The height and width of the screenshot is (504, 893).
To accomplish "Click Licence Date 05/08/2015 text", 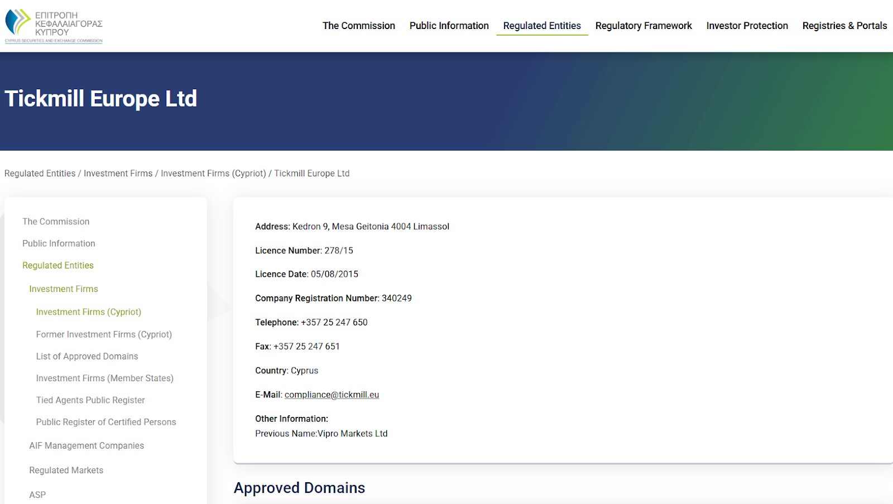I will pos(307,274).
